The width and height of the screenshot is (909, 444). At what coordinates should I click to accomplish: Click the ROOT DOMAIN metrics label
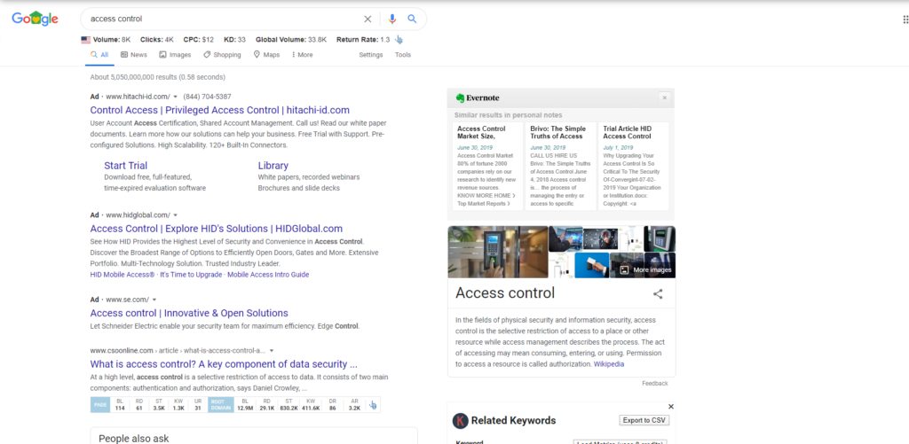point(221,405)
